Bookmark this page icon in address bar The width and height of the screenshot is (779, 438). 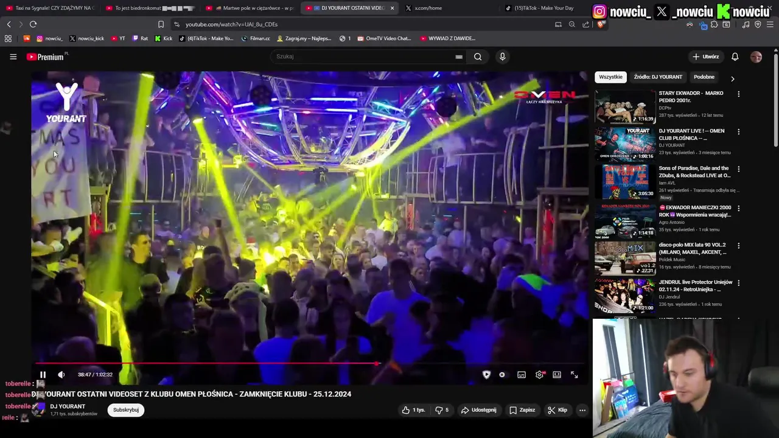161,24
